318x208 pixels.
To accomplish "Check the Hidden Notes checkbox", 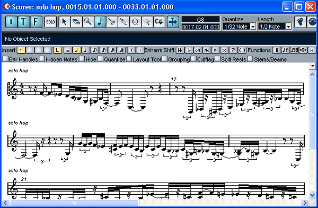I will pos(42,59).
